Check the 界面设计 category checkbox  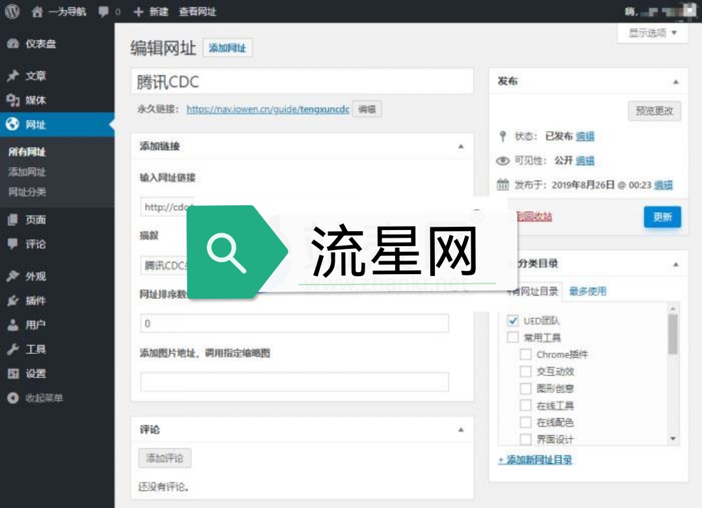526,439
